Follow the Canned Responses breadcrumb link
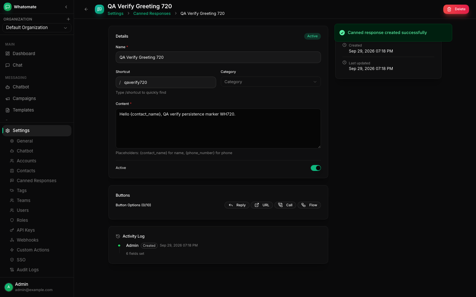 tap(152, 14)
